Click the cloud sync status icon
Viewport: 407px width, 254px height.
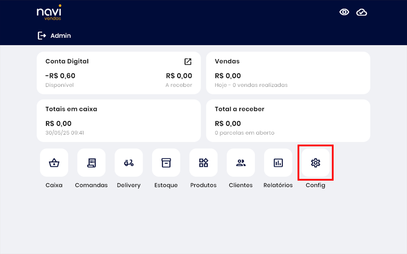(361, 12)
